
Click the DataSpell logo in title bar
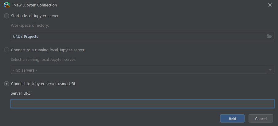tap(7, 5)
